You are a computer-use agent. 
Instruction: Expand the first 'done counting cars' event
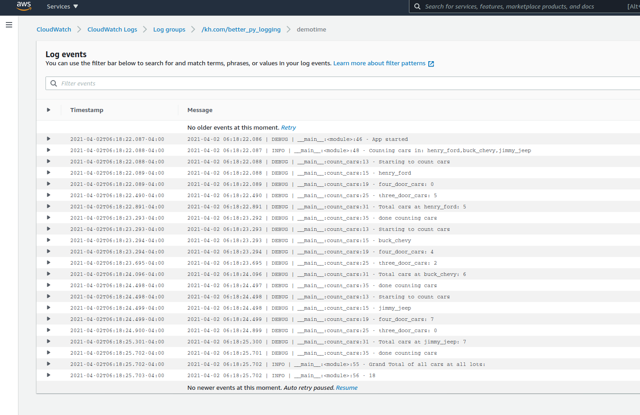tap(48, 217)
